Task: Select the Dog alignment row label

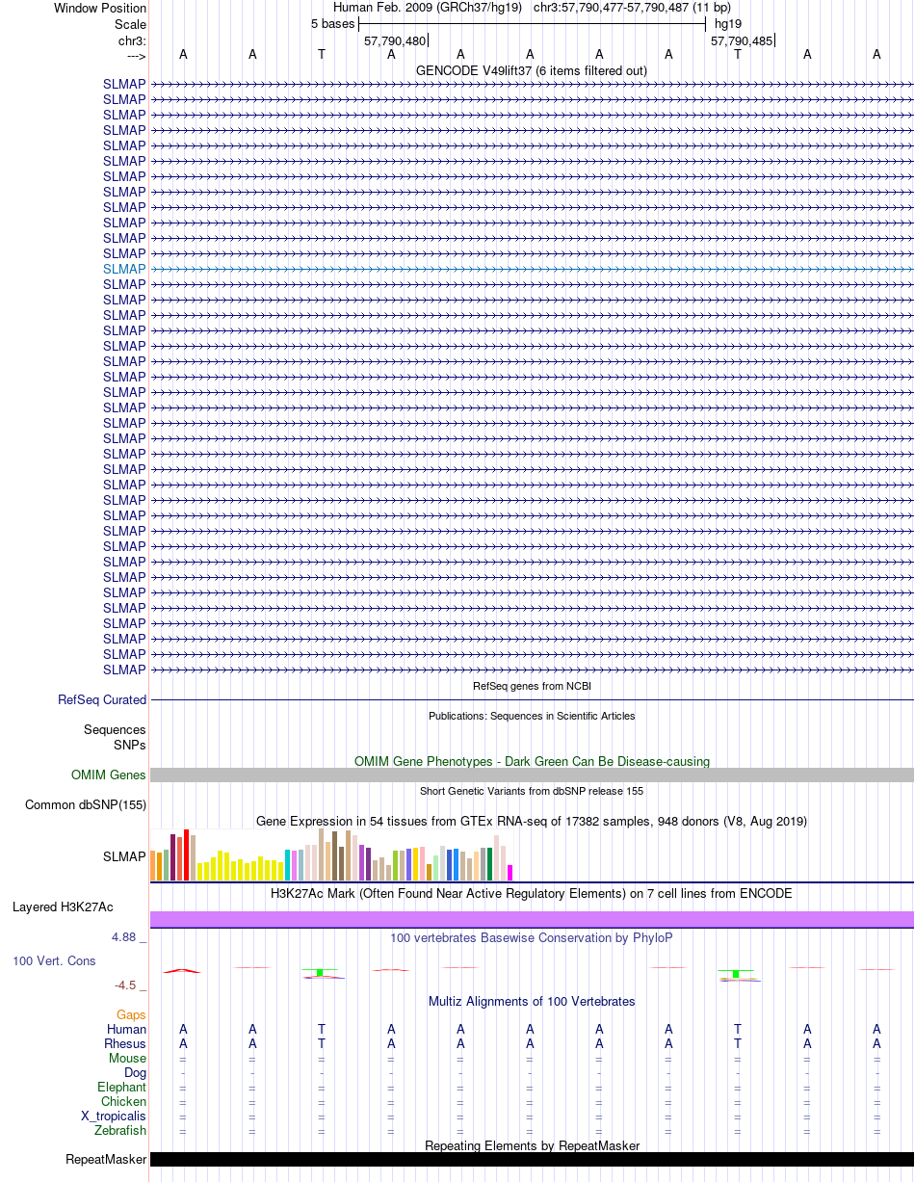Action: click(x=136, y=1072)
